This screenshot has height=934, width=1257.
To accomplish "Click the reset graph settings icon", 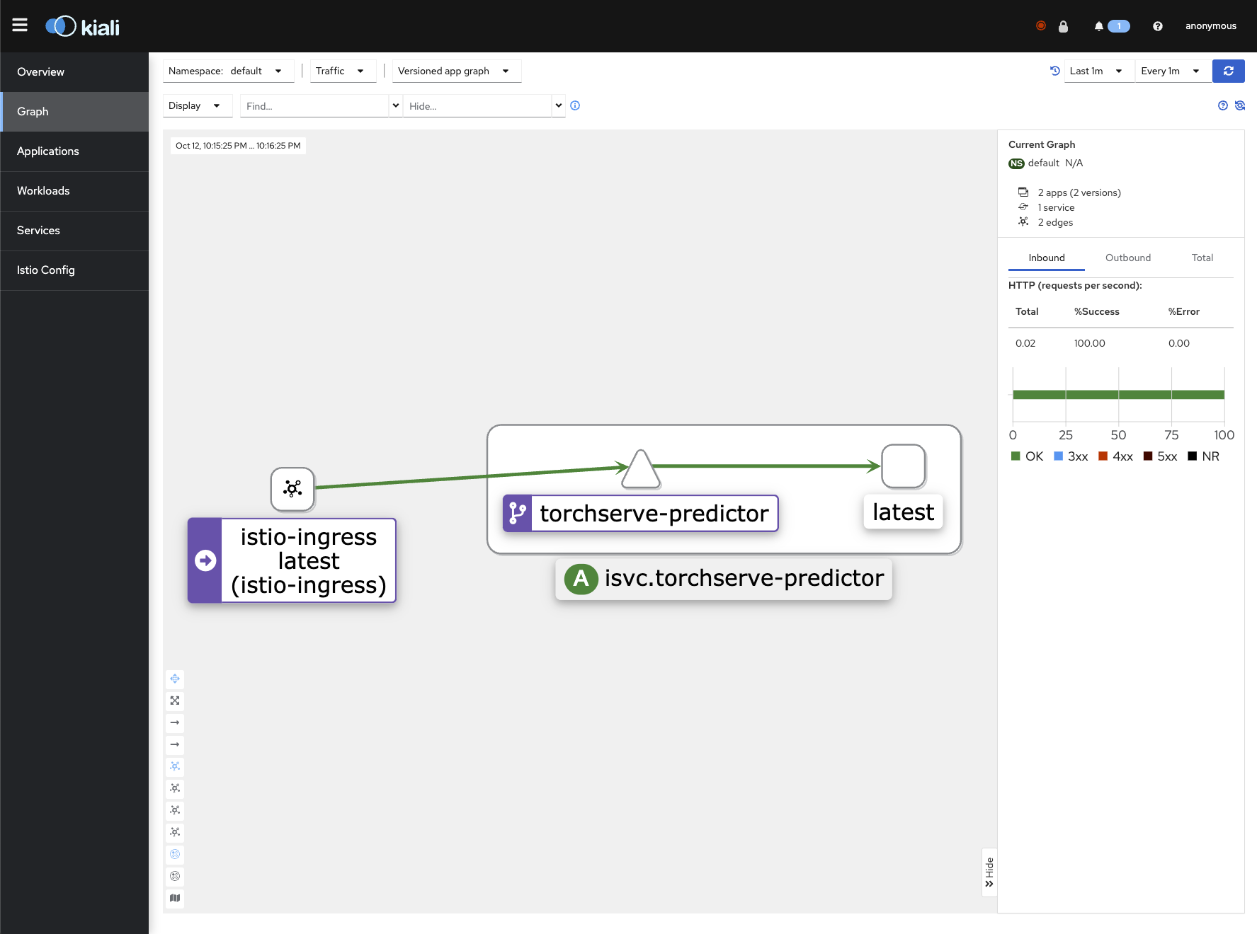I will (1239, 105).
